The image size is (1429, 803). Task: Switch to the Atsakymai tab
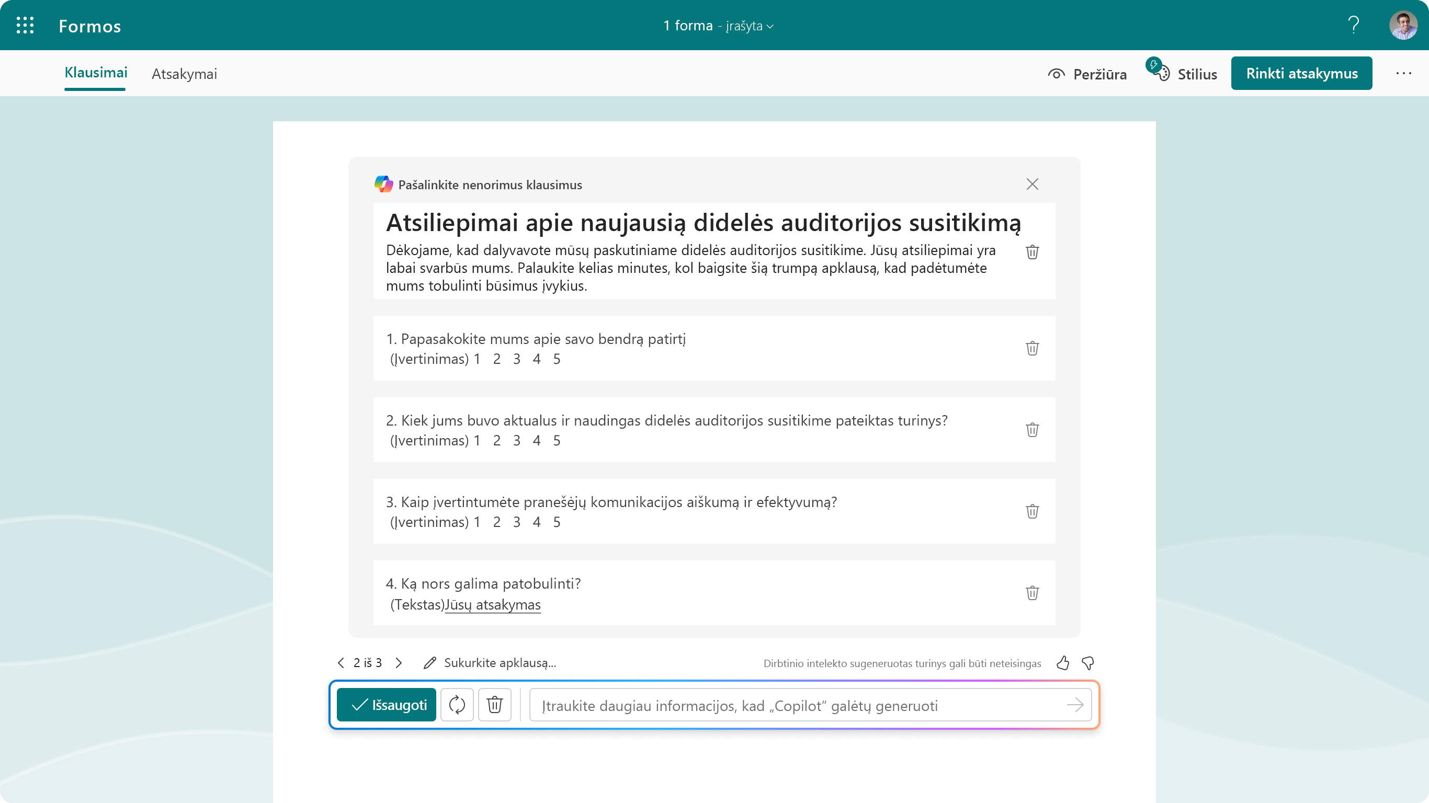click(x=184, y=74)
